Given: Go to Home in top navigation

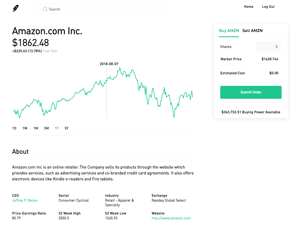Looking at the screenshot, I should (x=249, y=7).
